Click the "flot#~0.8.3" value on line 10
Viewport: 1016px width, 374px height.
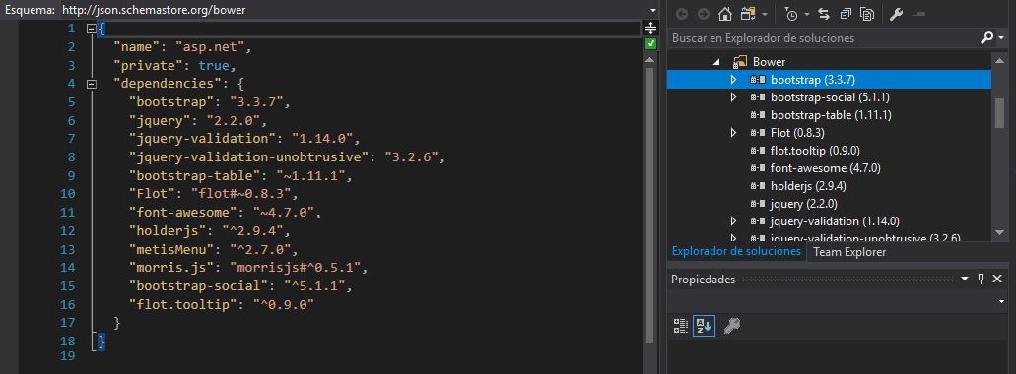[245, 194]
